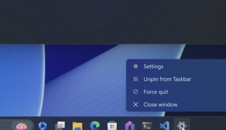The width and height of the screenshot is (226, 130).
Task: Open Terminal from the taskbar
Action: click(x=147, y=126)
